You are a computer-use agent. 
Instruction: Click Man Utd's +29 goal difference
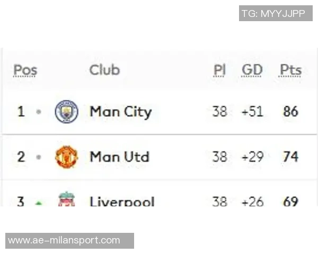(x=252, y=157)
